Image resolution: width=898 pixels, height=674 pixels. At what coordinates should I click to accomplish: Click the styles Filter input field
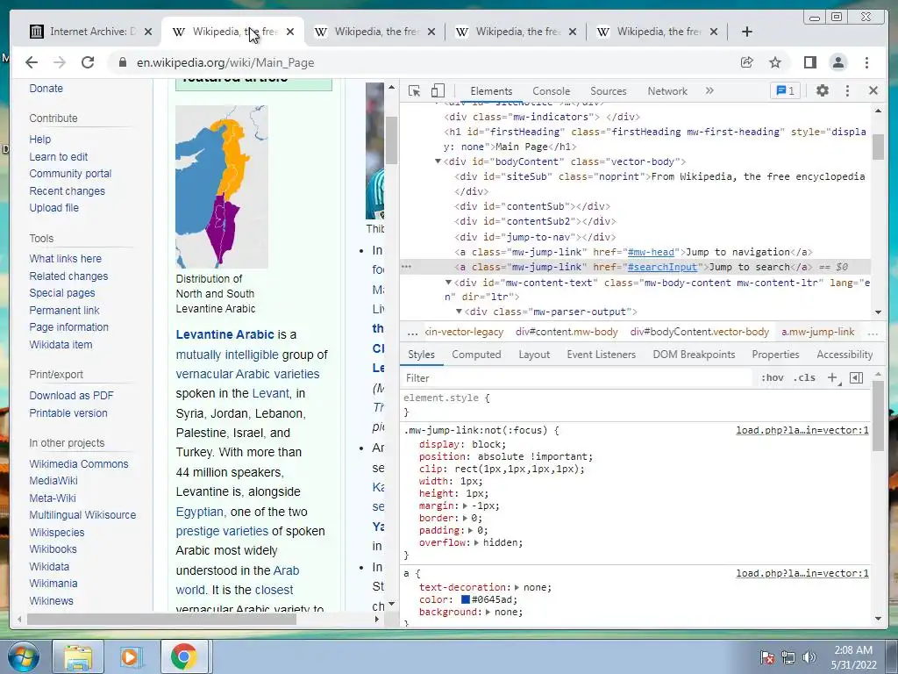577,377
